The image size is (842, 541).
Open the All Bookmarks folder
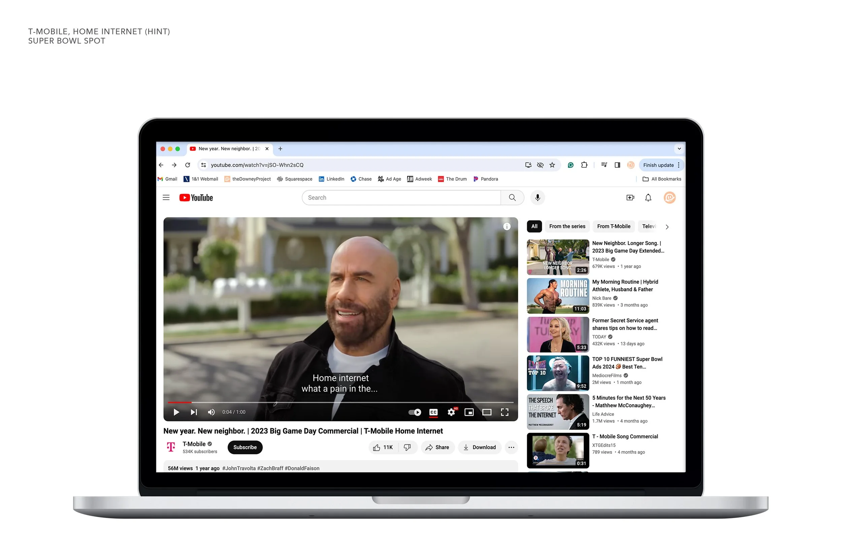(661, 179)
